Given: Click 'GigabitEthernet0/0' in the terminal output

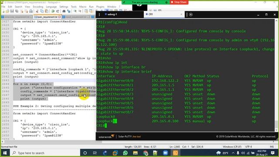Looking at the screenshot, I should [115, 81].
